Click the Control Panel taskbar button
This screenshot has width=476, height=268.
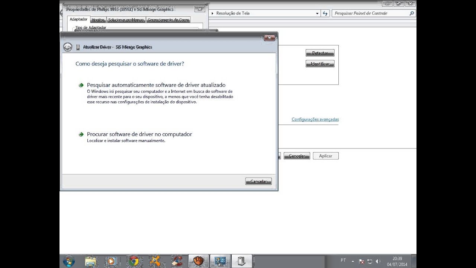point(220,261)
